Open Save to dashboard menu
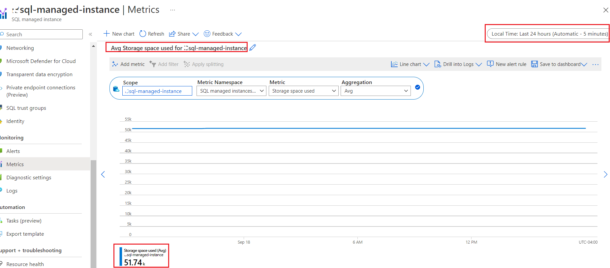Image resolution: width=610 pixels, height=268 pixels. point(559,64)
